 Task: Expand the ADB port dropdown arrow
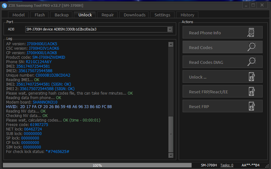[x=170, y=29]
